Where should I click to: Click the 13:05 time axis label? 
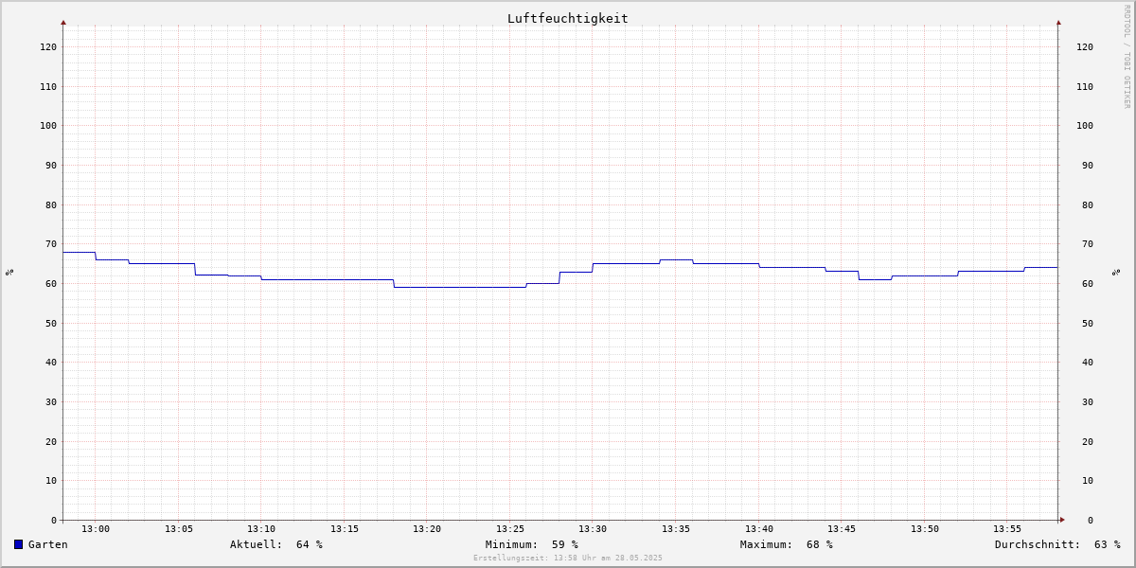pos(179,529)
